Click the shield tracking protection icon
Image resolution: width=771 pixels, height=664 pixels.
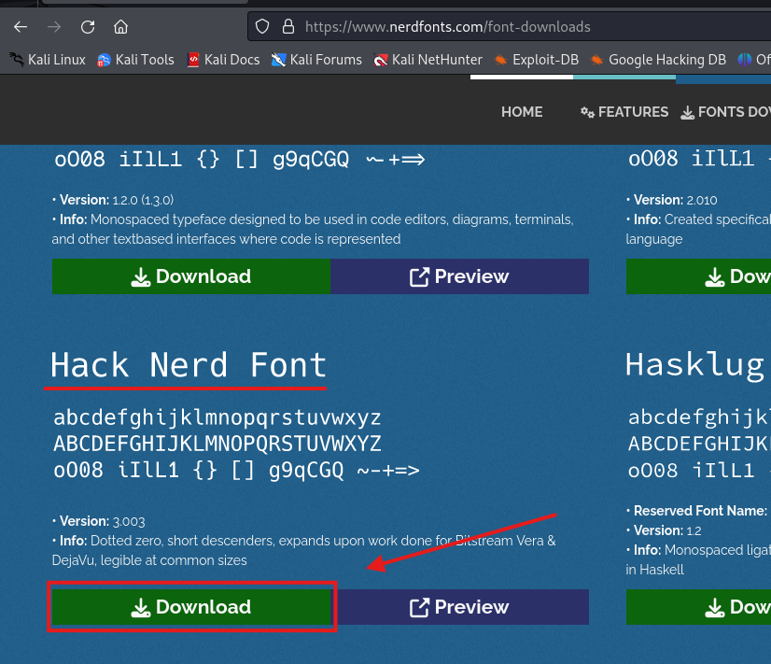(263, 27)
